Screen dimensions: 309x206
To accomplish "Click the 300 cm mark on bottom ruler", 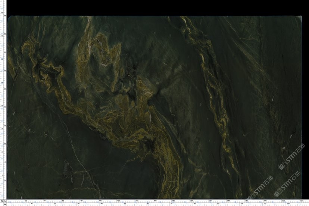I will pos(284,201).
